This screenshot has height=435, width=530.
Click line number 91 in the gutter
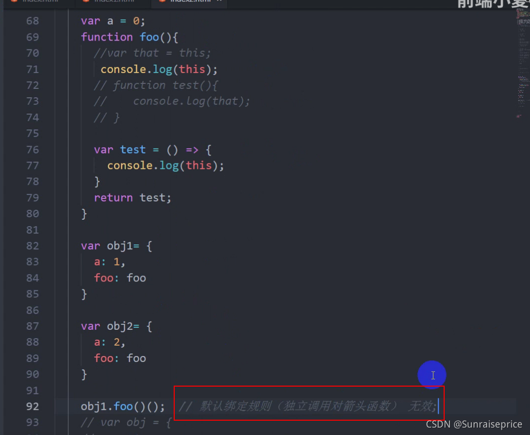33,391
